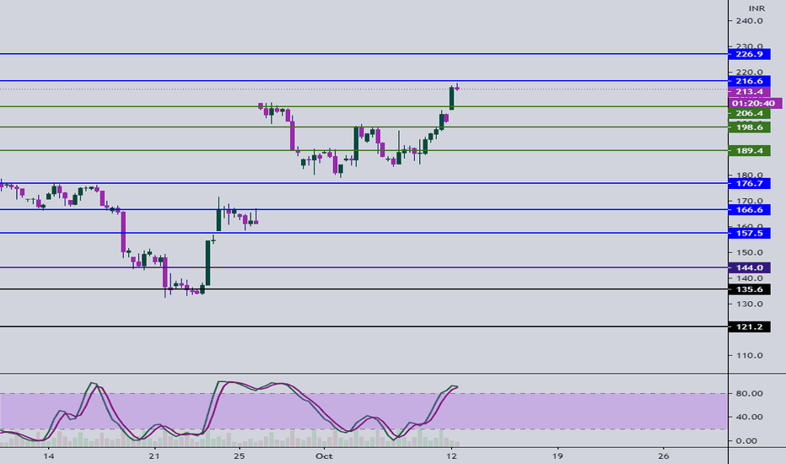
Task: Click the date label 26 on time axis
Action: (663, 456)
